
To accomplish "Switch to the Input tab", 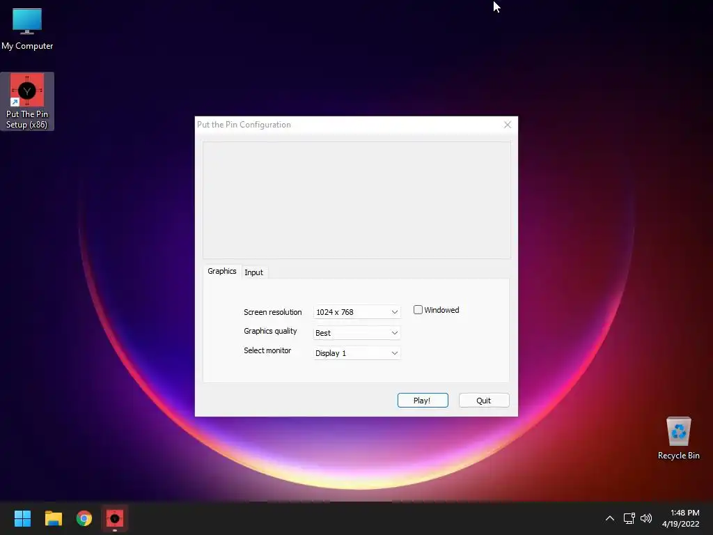I will [x=253, y=272].
